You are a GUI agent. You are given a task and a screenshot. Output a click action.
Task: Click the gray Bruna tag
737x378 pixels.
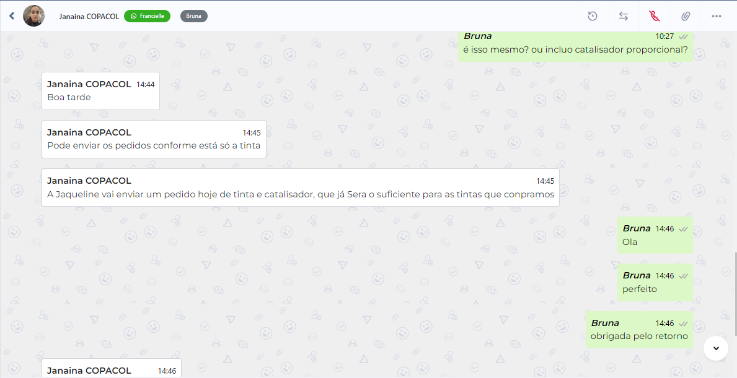pos(193,16)
